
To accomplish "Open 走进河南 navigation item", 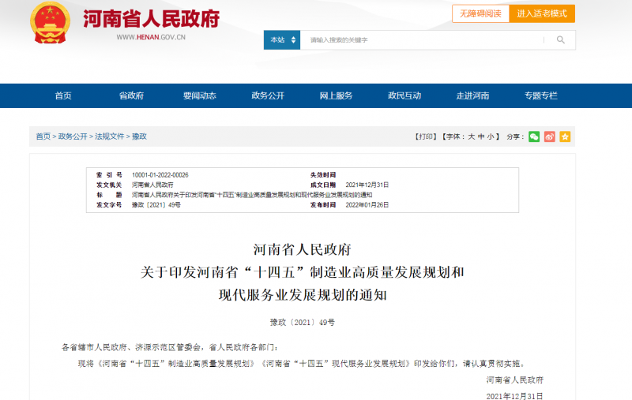I will click(472, 95).
